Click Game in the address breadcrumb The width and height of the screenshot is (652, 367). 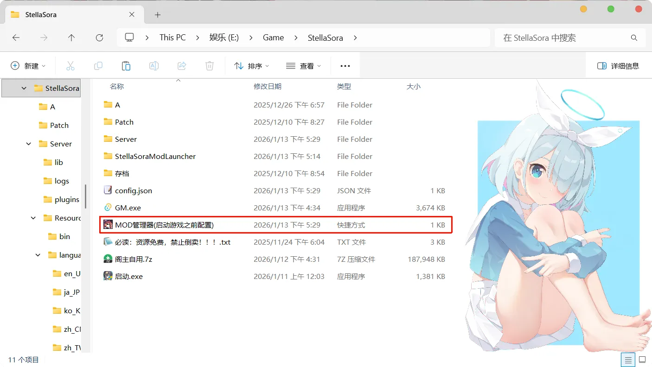273,38
